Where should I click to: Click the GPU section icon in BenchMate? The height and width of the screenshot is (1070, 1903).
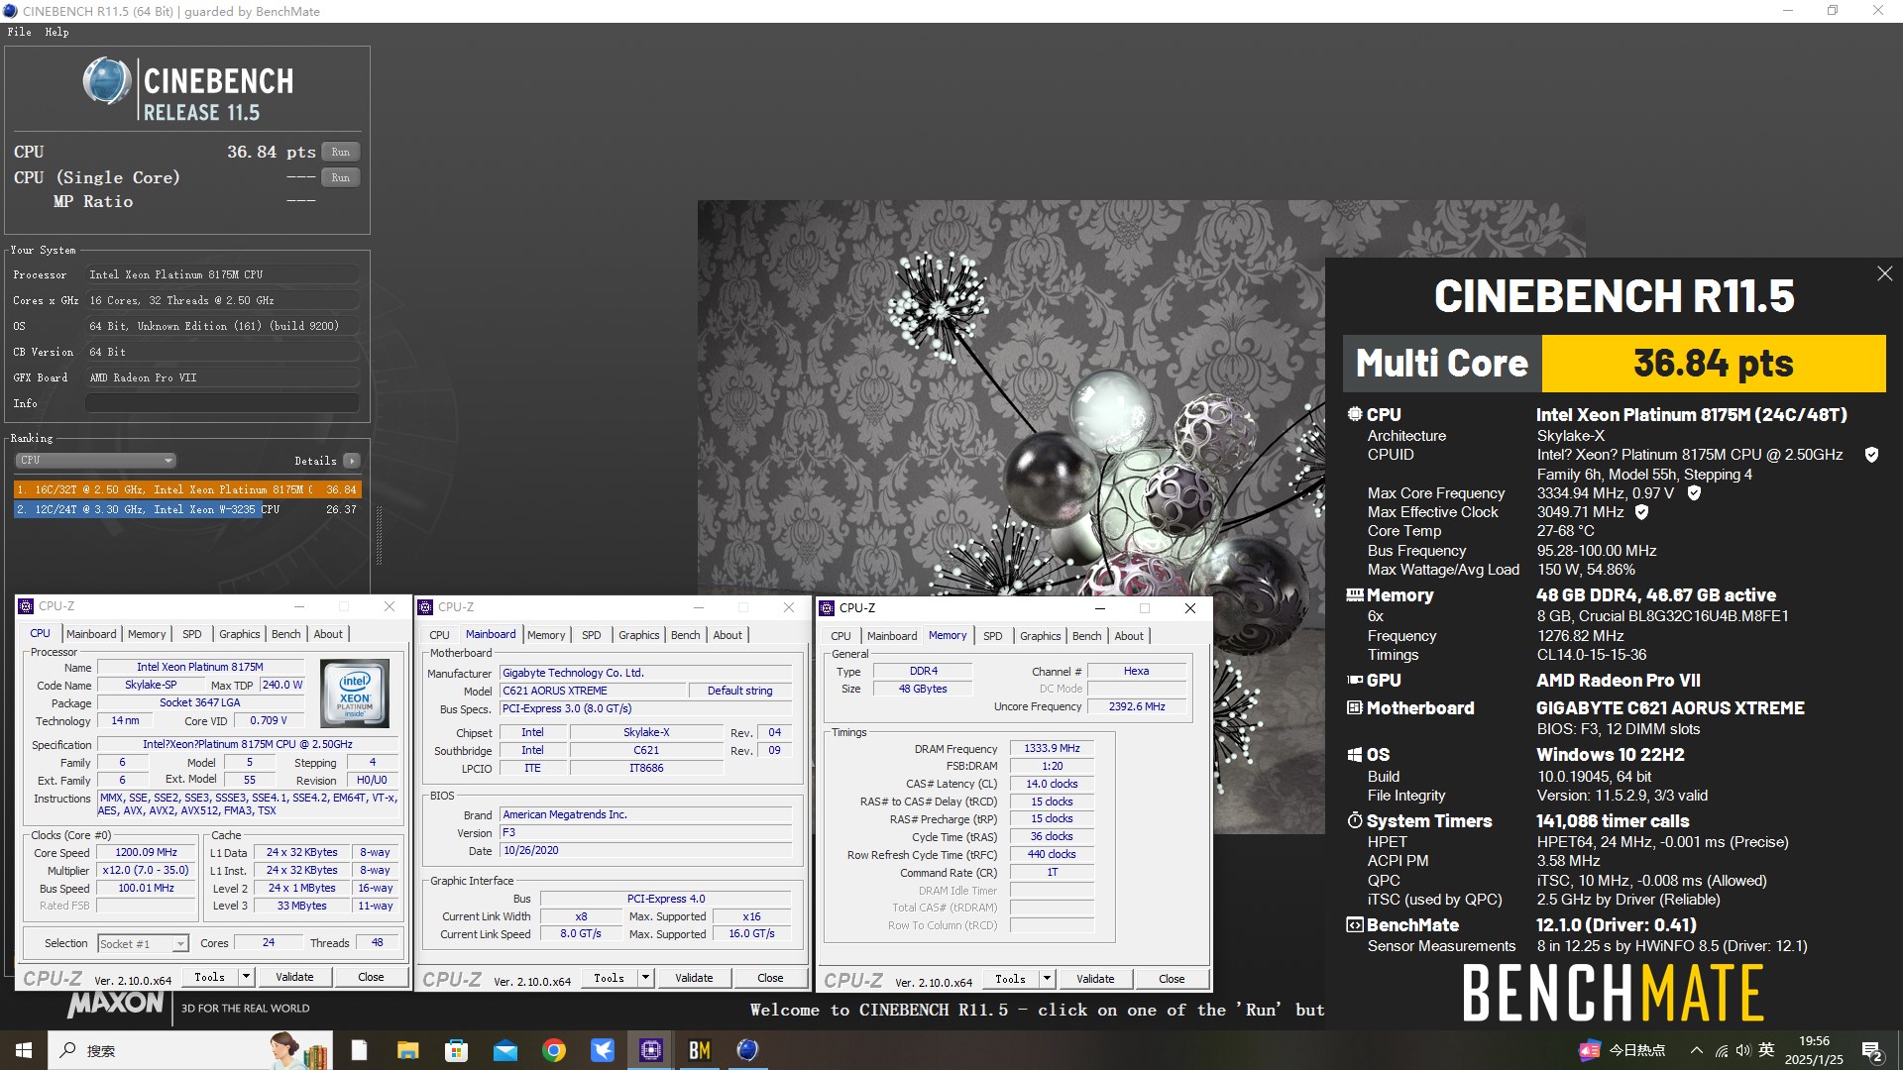(x=1355, y=680)
